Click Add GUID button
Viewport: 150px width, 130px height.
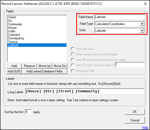[14, 71]
